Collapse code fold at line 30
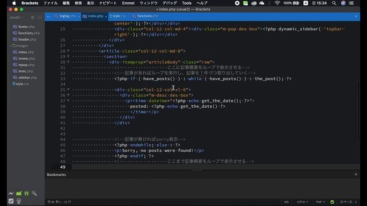The image size is (367, 206). (x=68, y=62)
